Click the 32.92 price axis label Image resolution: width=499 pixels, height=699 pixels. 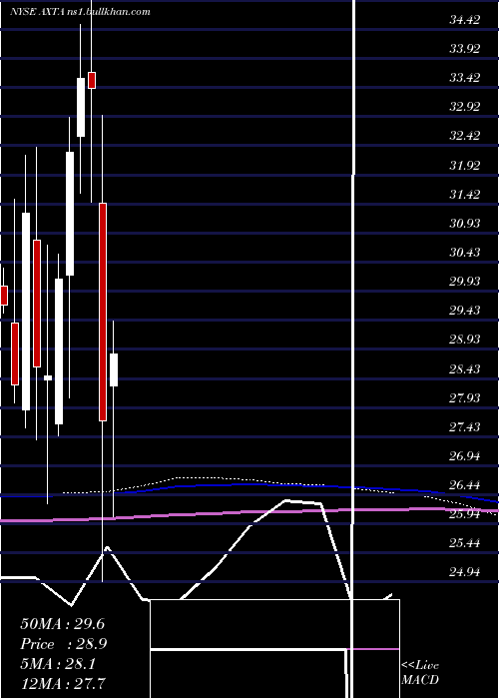tap(465, 107)
